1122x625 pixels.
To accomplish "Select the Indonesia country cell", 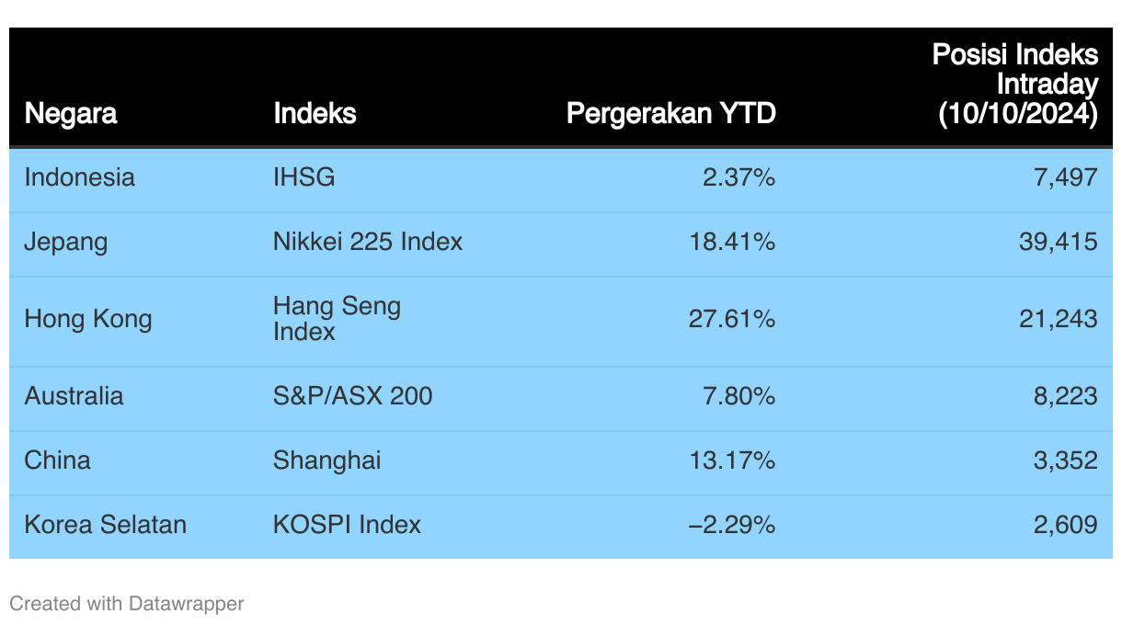I will pyautogui.click(x=80, y=177).
